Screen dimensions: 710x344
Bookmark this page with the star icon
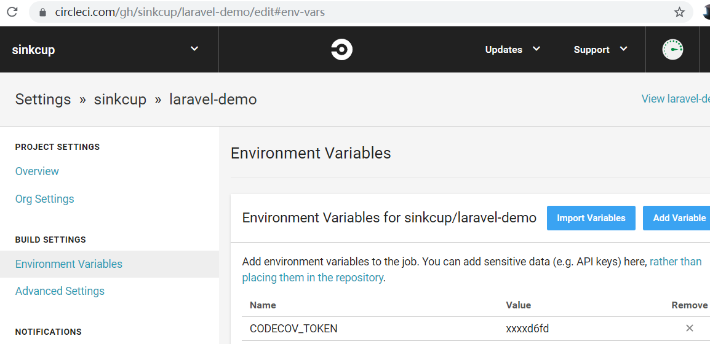pos(679,12)
